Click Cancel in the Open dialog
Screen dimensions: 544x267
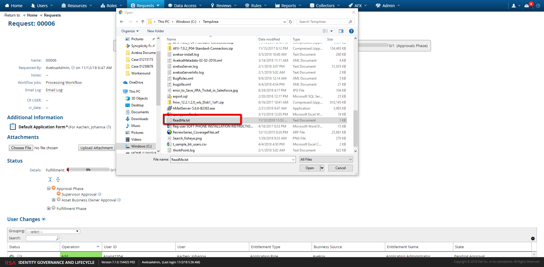pyautogui.click(x=340, y=168)
